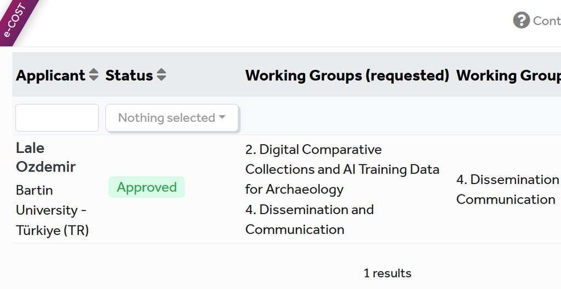Click the caret in the status filter dropdown

coord(222,117)
